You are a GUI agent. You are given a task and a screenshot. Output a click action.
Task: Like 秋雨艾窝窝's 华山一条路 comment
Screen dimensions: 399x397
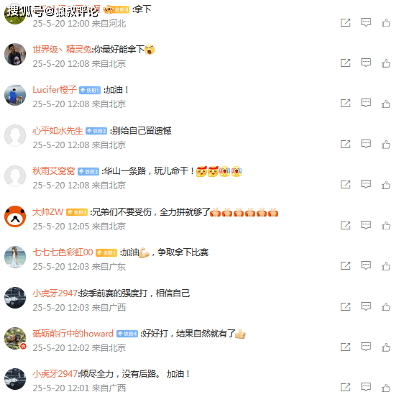click(x=386, y=185)
